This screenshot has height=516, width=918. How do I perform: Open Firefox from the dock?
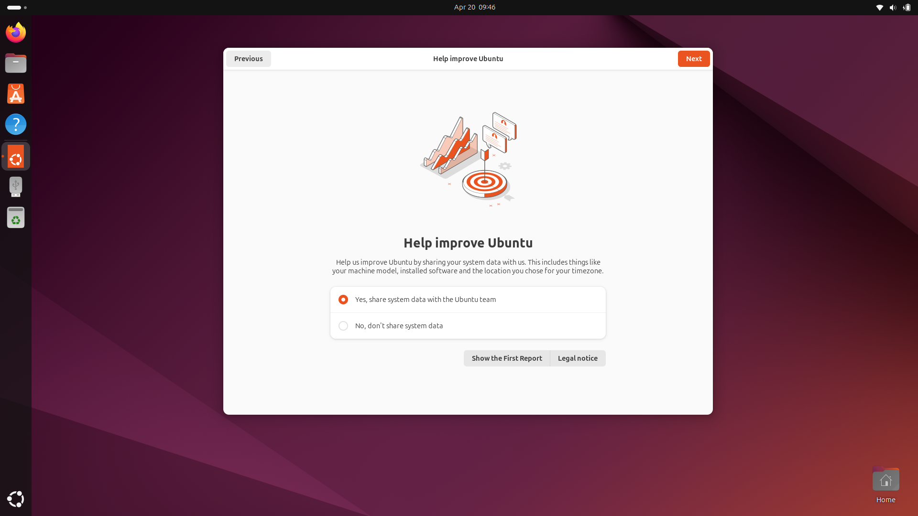[16, 32]
